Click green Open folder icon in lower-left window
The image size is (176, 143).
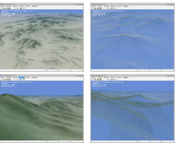(4, 80)
